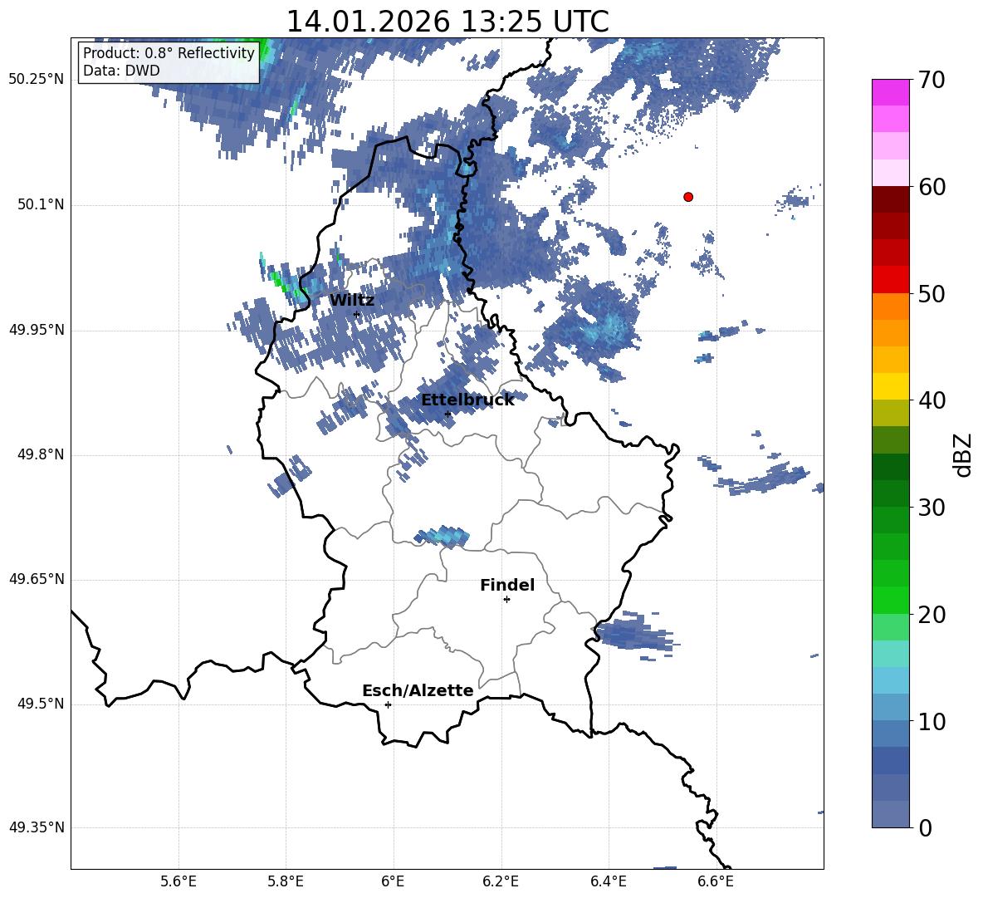Click the colorbar tick value 50
This screenshot has height=898, width=983.
click(932, 293)
